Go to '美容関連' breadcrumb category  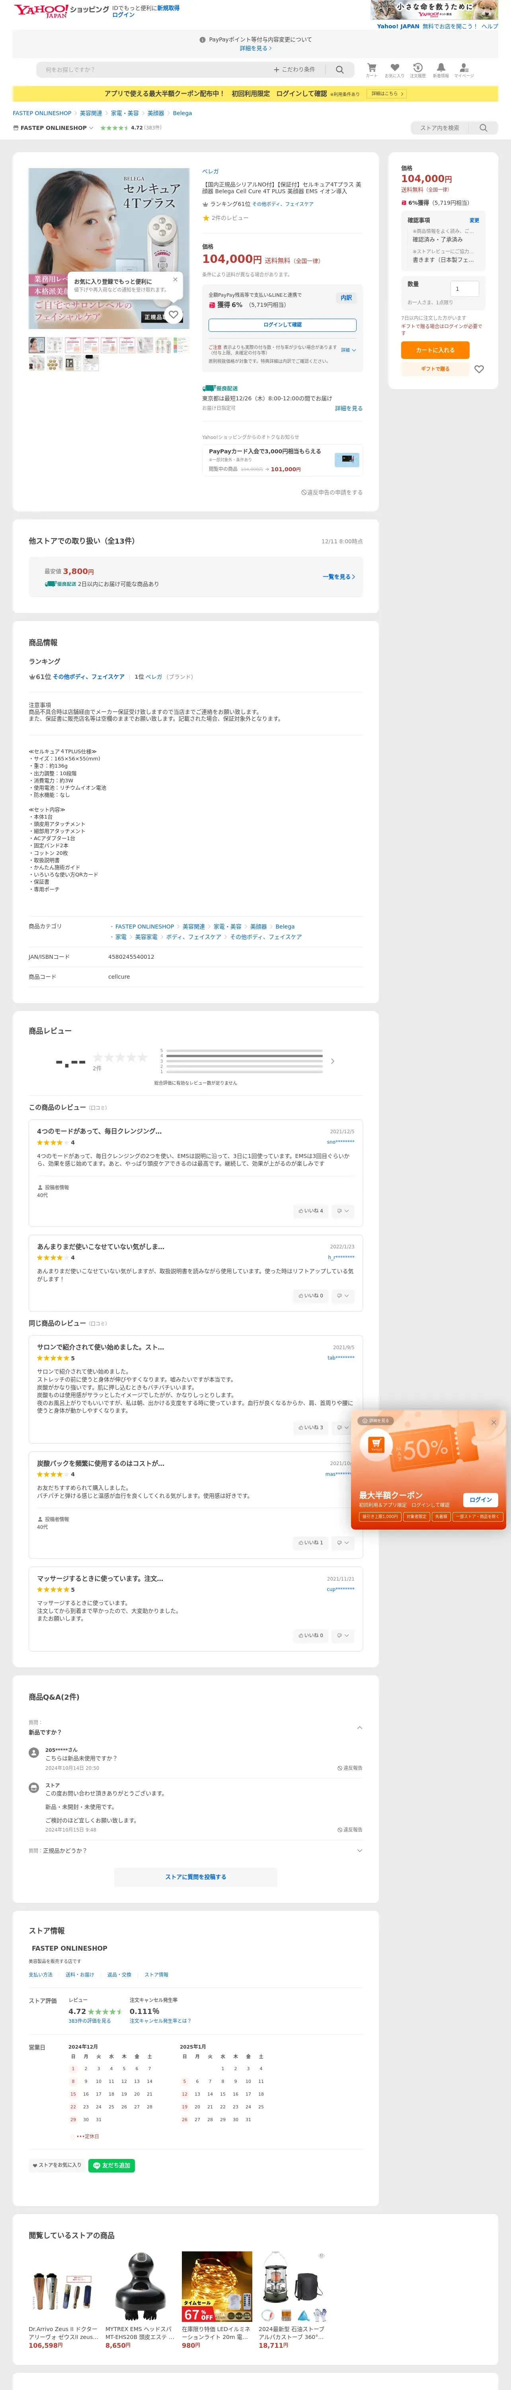click(x=91, y=113)
